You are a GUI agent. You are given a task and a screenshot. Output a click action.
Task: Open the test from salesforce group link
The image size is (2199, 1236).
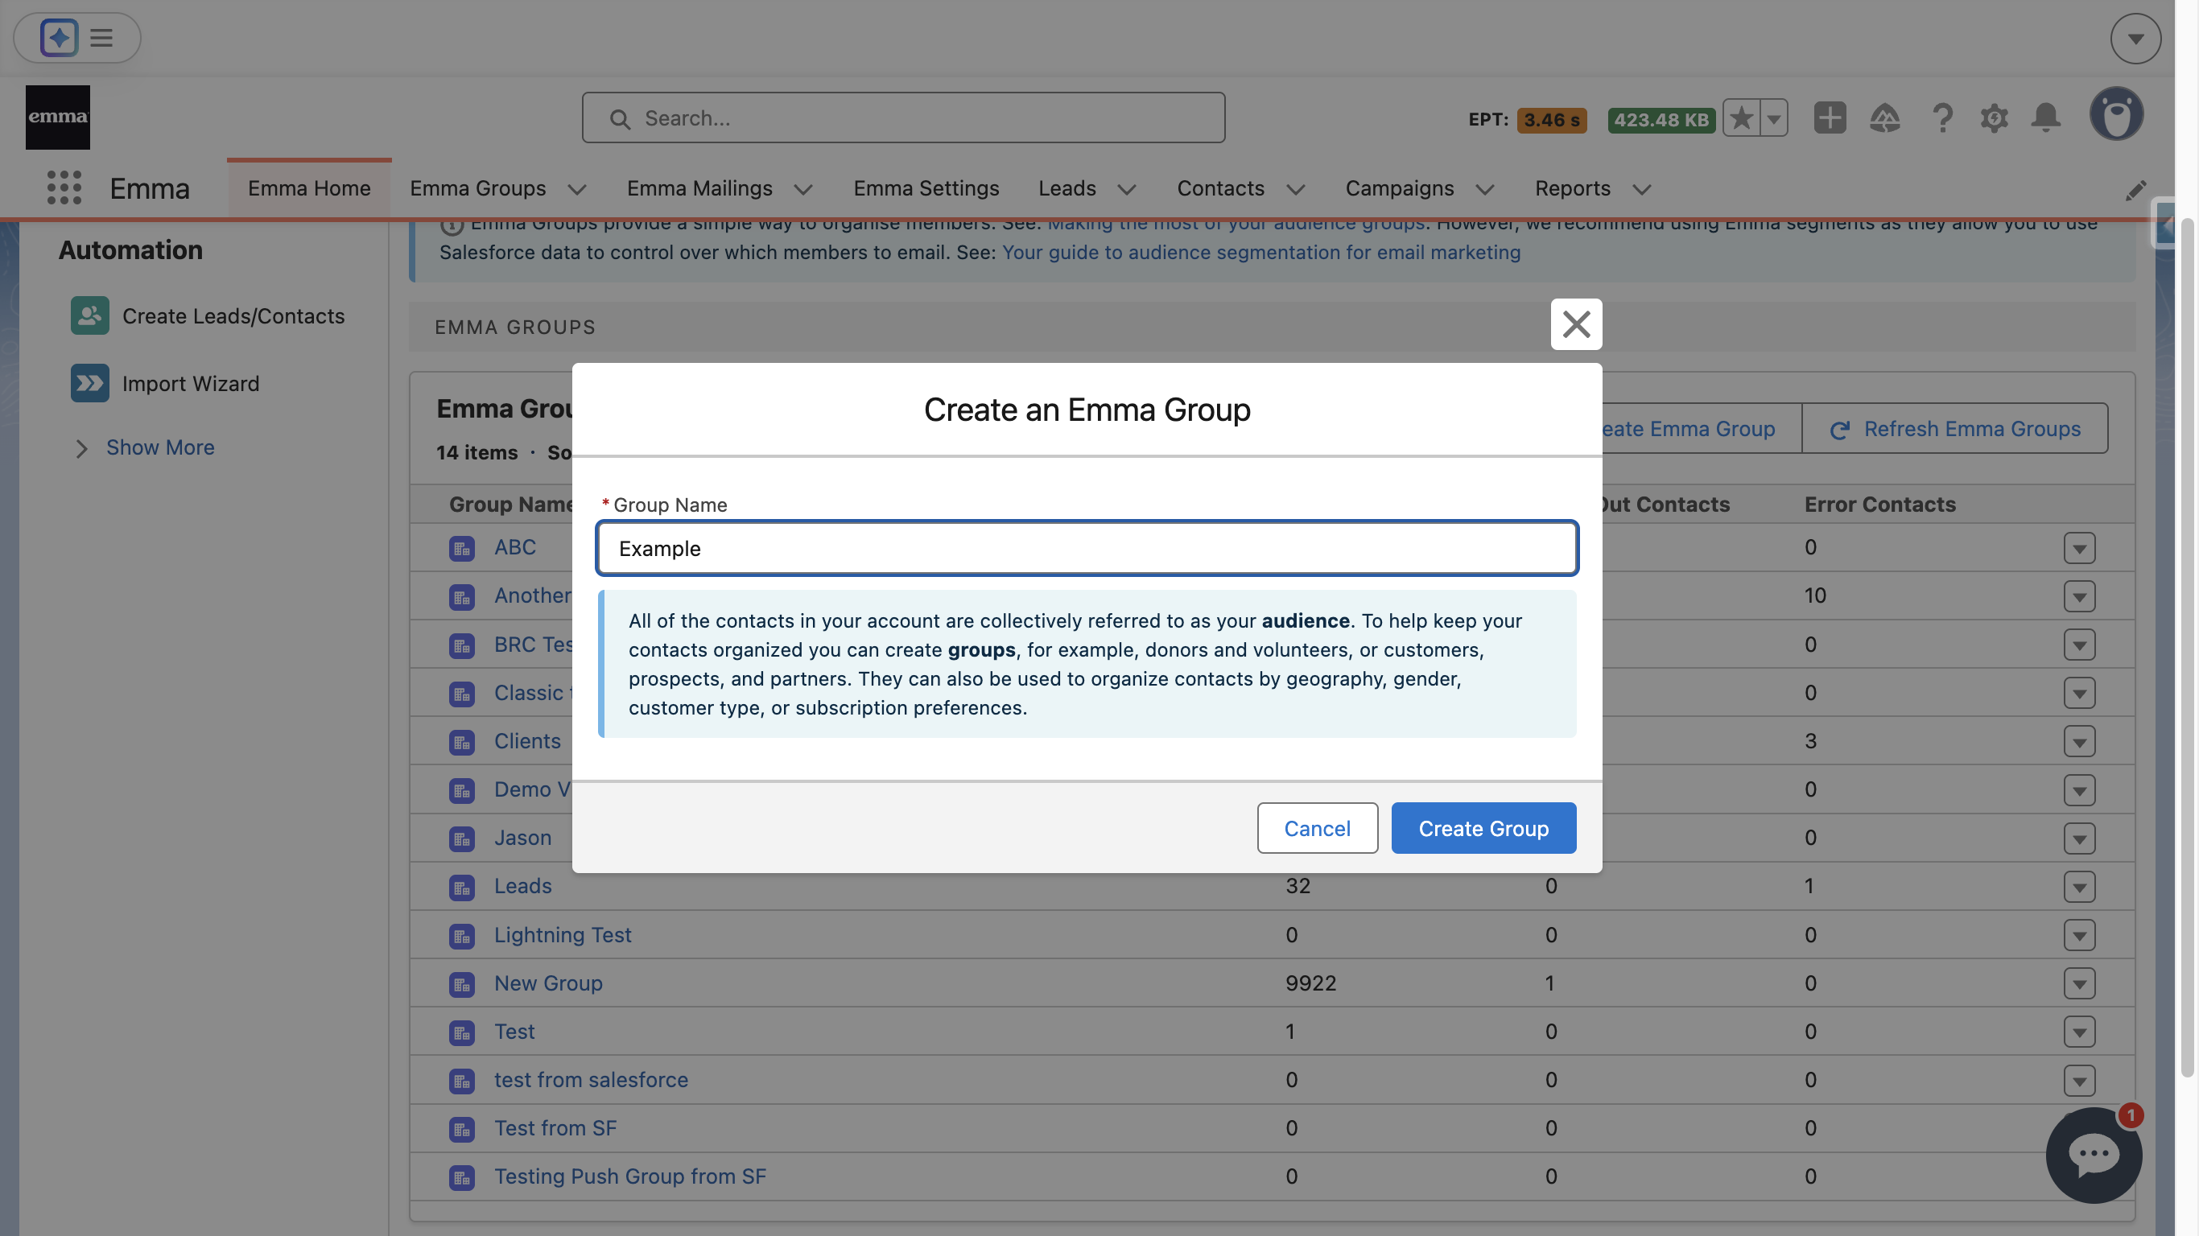point(591,1080)
